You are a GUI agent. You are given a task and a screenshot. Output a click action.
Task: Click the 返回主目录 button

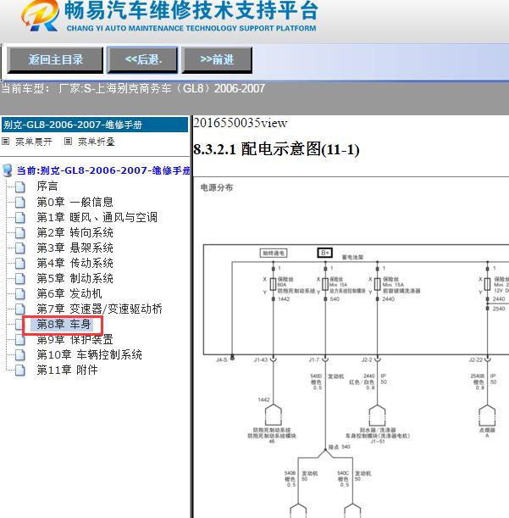point(55,60)
